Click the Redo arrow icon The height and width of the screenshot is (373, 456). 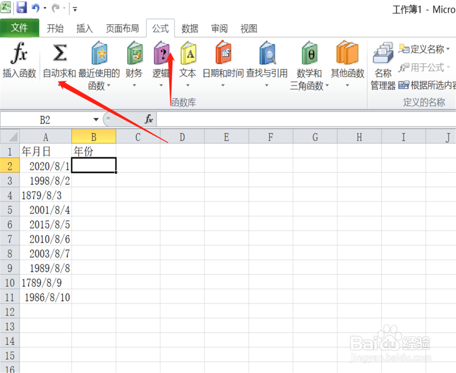[x=55, y=8]
